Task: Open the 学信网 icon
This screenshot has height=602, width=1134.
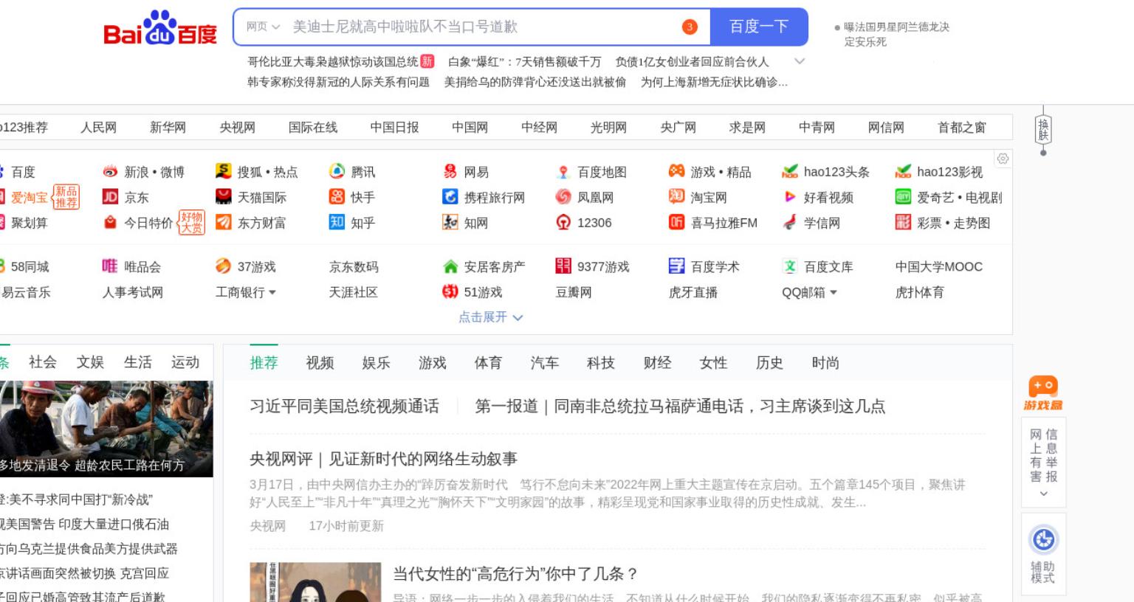Action: point(789,222)
